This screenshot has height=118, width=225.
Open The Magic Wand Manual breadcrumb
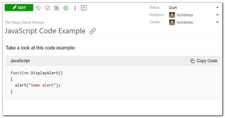(x=24, y=22)
